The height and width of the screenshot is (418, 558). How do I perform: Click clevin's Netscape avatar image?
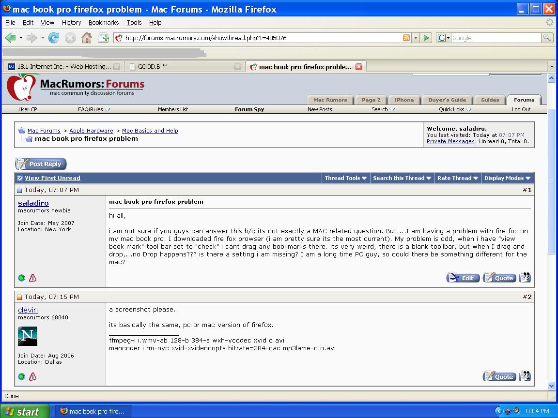tap(28, 336)
